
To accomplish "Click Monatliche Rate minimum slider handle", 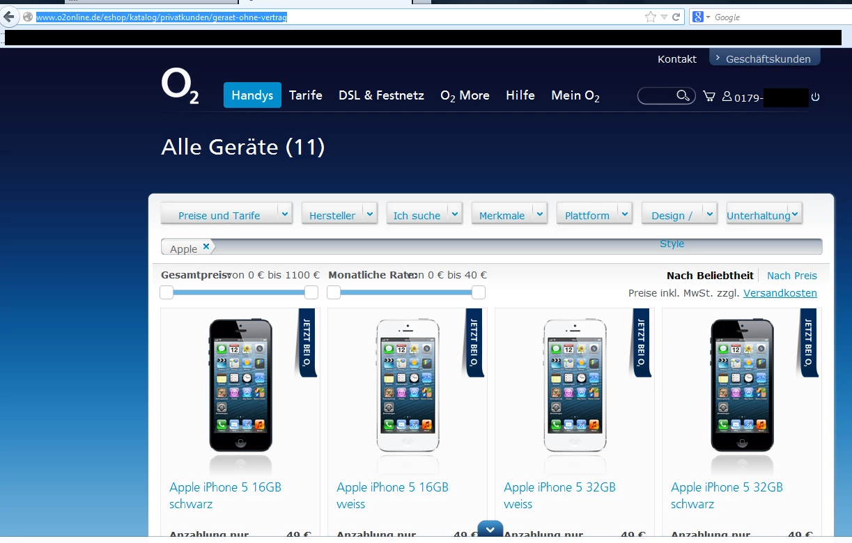I will click(334, 292).
